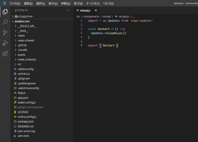The width and height of the screenshot is (198, 142).
Task: Open the ヘルプ(H) menu
Action: click(x=108, y=3)
